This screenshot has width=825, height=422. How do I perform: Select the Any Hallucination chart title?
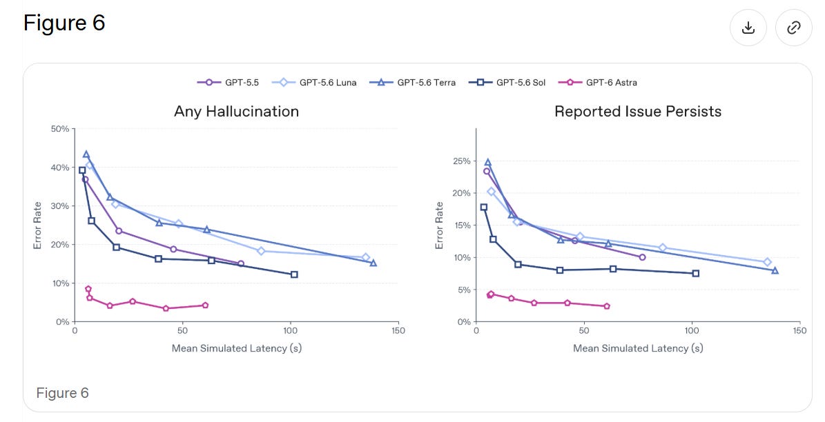[x=236, y=112]
